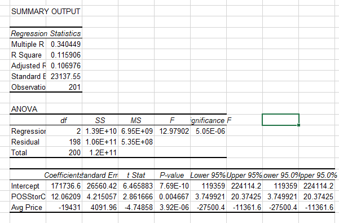
Task: Select the Avg Price standard error 4091.96
Action: (104, 207)
